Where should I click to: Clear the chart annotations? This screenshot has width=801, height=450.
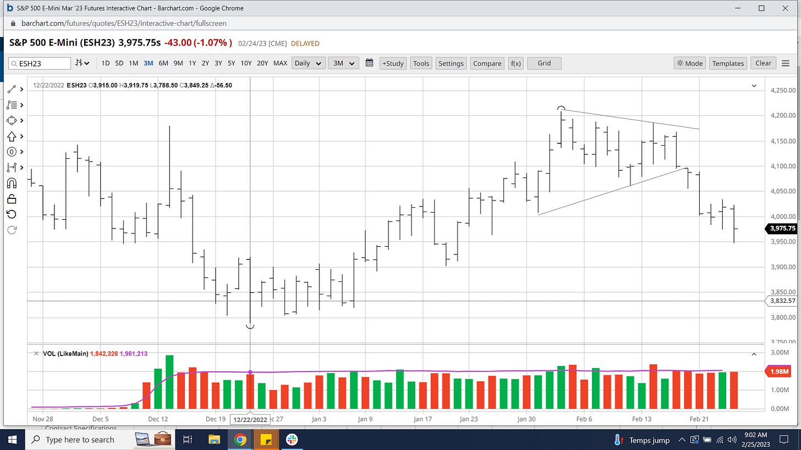(x=763, y=63)
